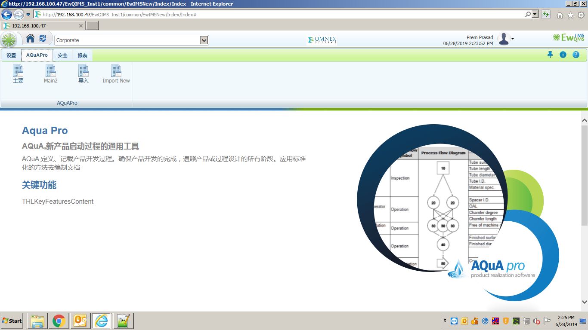Click the Corporate selection field
588x330 pixels.
(131, 40)
